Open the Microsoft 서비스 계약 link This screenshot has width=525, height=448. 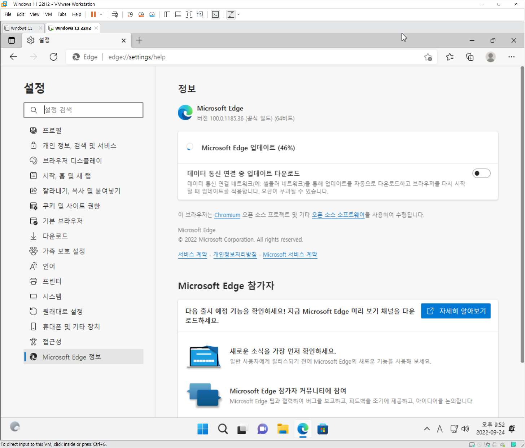click(290, 255)
